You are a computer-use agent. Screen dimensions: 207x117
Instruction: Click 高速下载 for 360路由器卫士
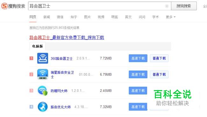pyautogui.click(x=138, y=58)
